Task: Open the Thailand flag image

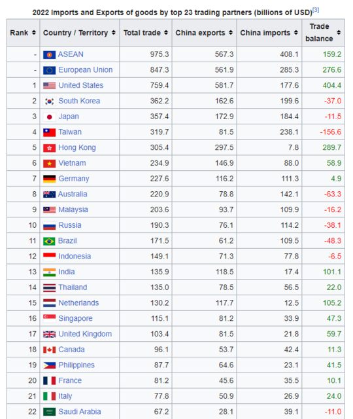Action: pos(50,287)
